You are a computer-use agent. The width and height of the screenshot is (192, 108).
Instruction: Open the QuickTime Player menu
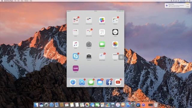(8, 1)
